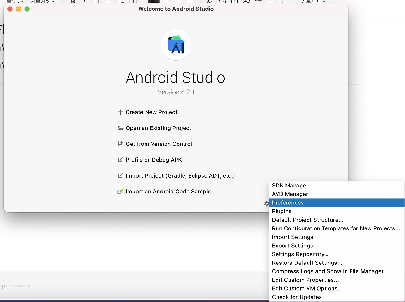The width and height of the screenshot is (405, 302).
Task: Click the plus icon beside Create New Project
Action: (x=120, y=112)
